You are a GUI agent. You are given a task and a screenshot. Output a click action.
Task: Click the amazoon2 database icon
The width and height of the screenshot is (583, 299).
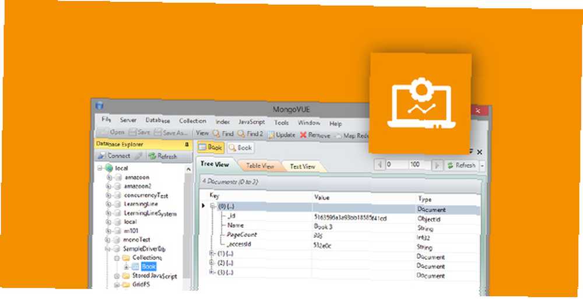(x=118, y=186)
